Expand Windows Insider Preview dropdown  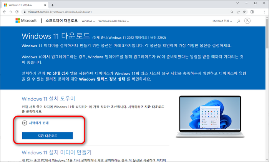click(114, 21)
